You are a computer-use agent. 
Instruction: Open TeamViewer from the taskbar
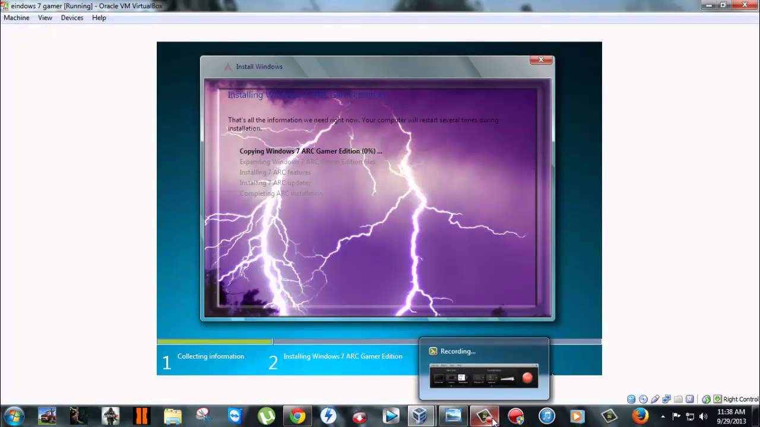[235, 416]
